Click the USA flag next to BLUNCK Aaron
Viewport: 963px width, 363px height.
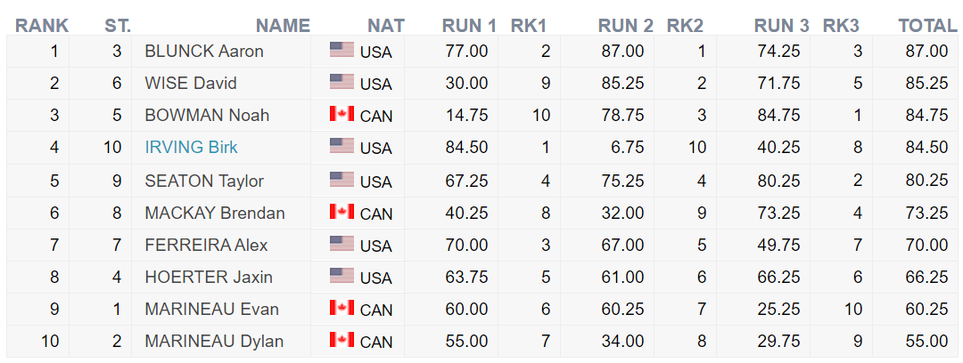(x=342, y=50)
